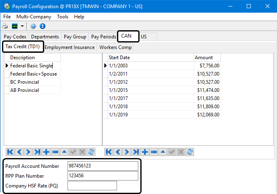Switch to the Pay Codes tab

click(15, 37)
